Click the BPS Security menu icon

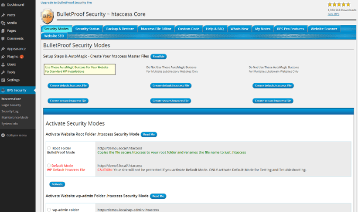pyautogui.click(x=3, y=91)
